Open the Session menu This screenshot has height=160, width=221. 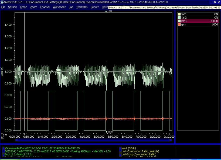point(12,7)
